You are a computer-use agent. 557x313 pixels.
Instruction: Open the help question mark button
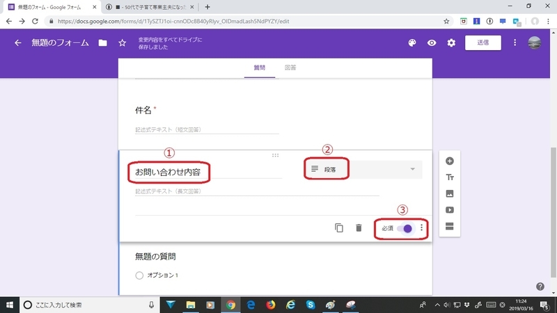point(540,287)
